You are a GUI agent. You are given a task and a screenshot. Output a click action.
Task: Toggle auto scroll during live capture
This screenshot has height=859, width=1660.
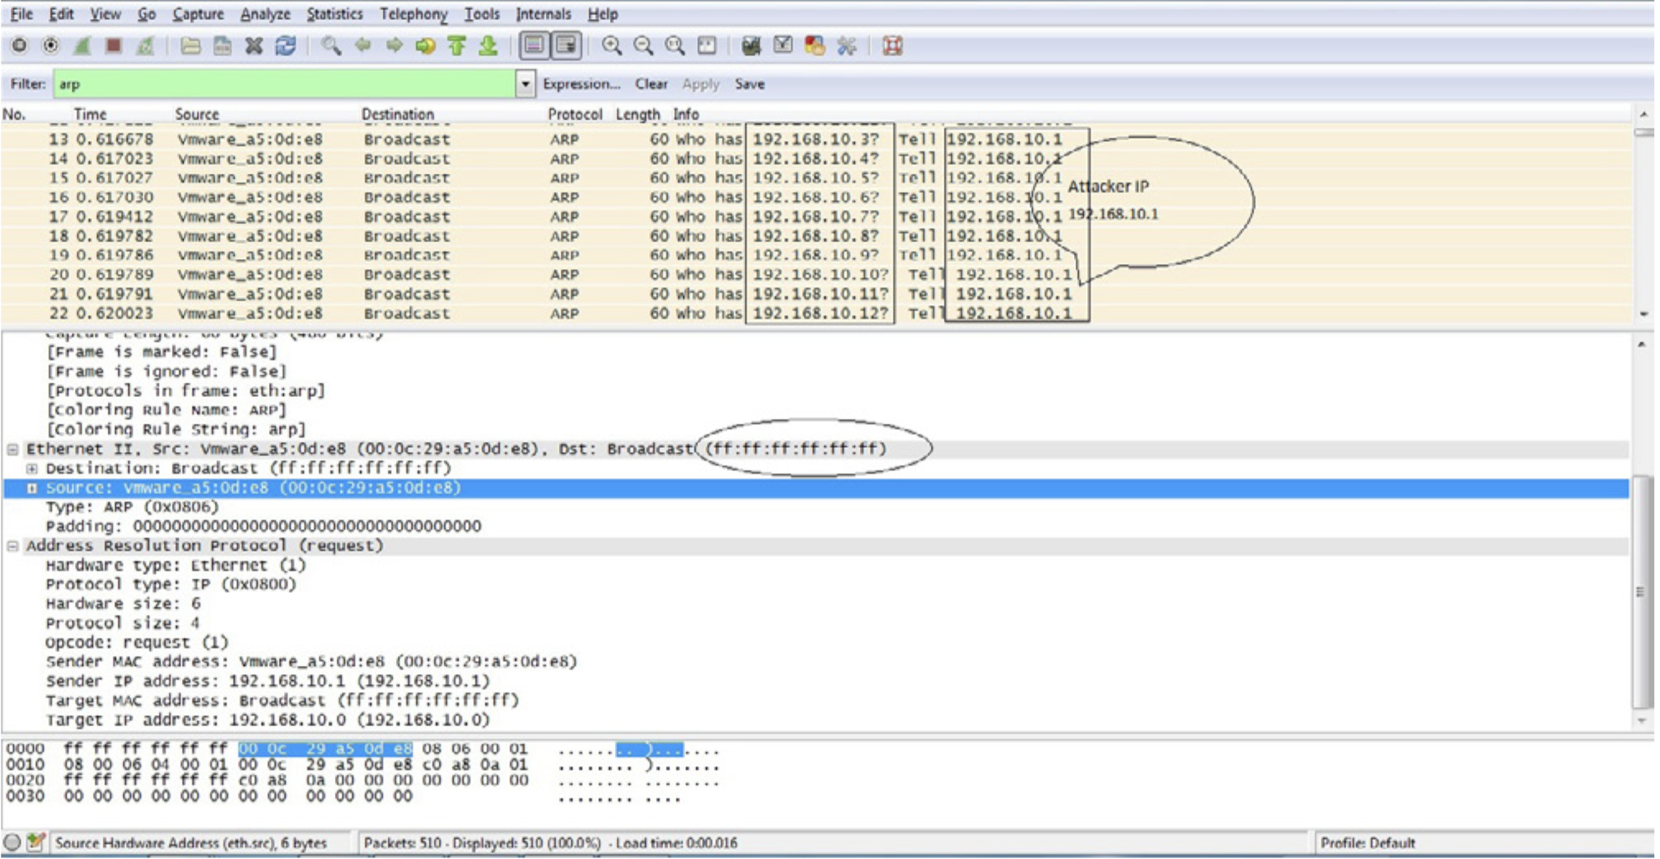(567, 46)
